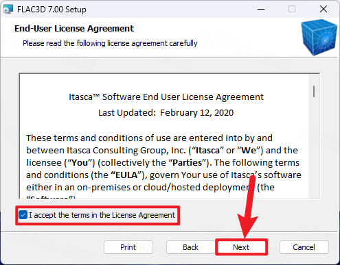The width and height of the screenshot is (340, 265).
Task: Click the license text scrollbar thumb
Action: coord(314,91)
